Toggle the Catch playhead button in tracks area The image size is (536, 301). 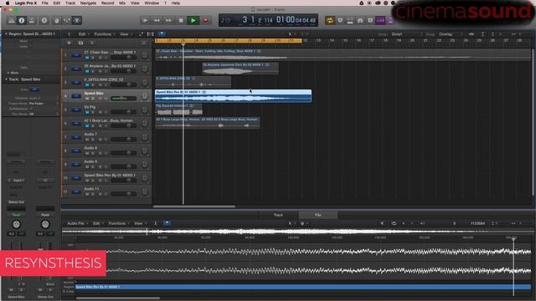[x=162, y=34]
